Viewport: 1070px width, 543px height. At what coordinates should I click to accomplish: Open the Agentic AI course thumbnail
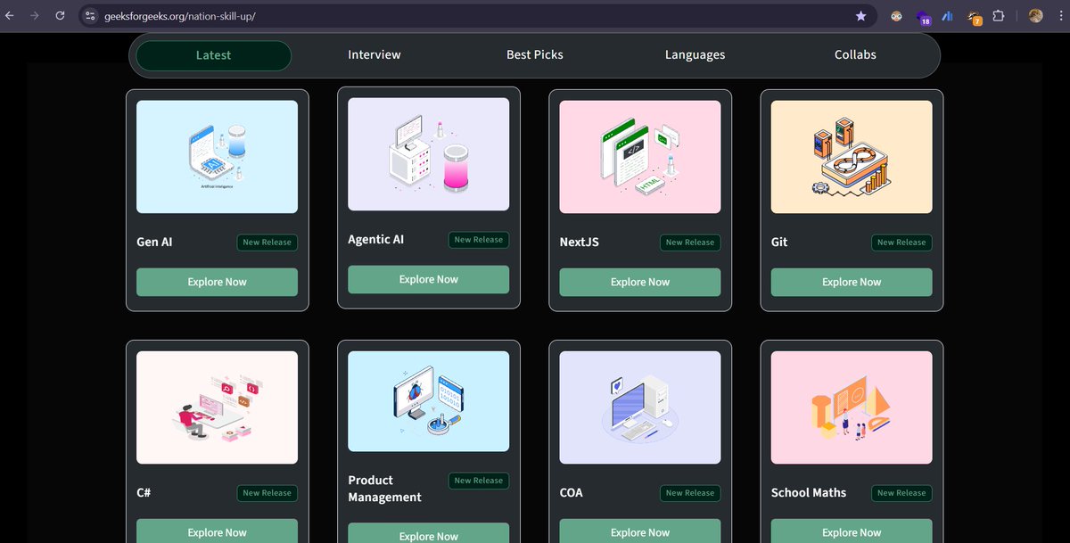point(428,154)
